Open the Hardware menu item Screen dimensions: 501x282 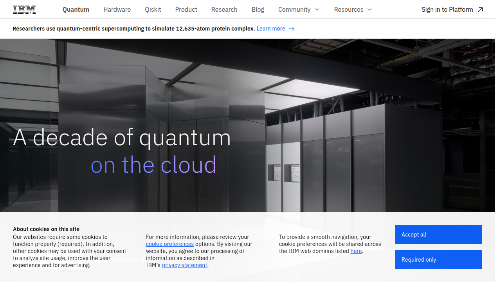point(117,9)
